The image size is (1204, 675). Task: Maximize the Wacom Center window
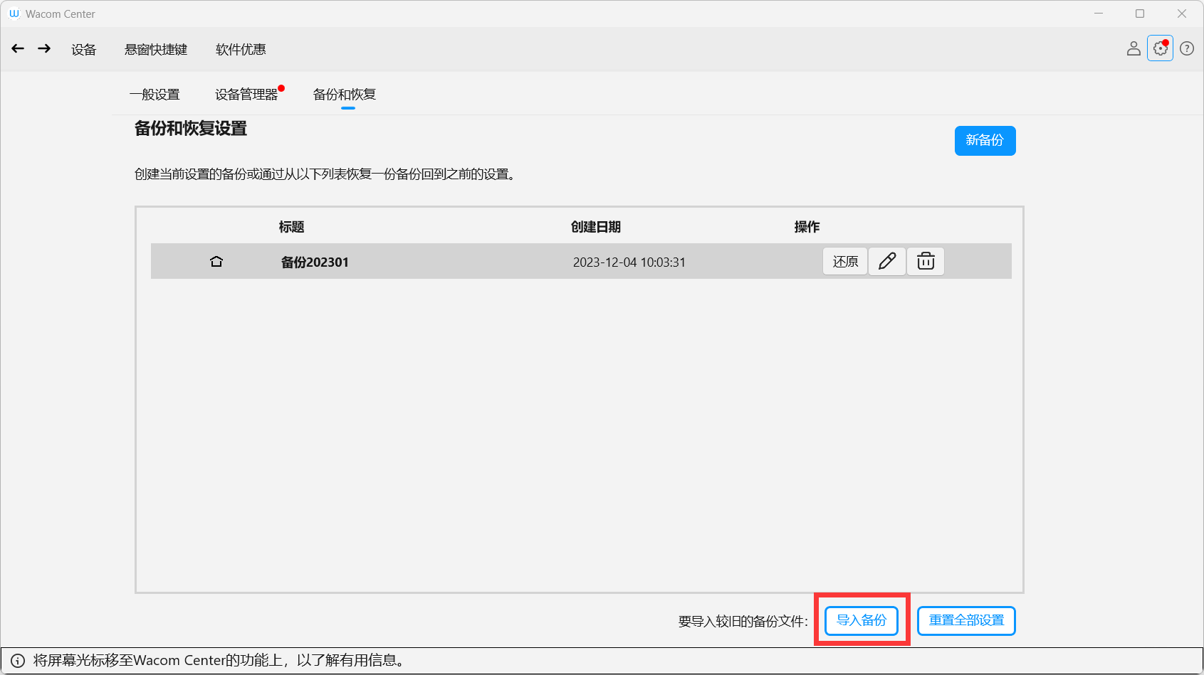click(x=1140, y=14)
